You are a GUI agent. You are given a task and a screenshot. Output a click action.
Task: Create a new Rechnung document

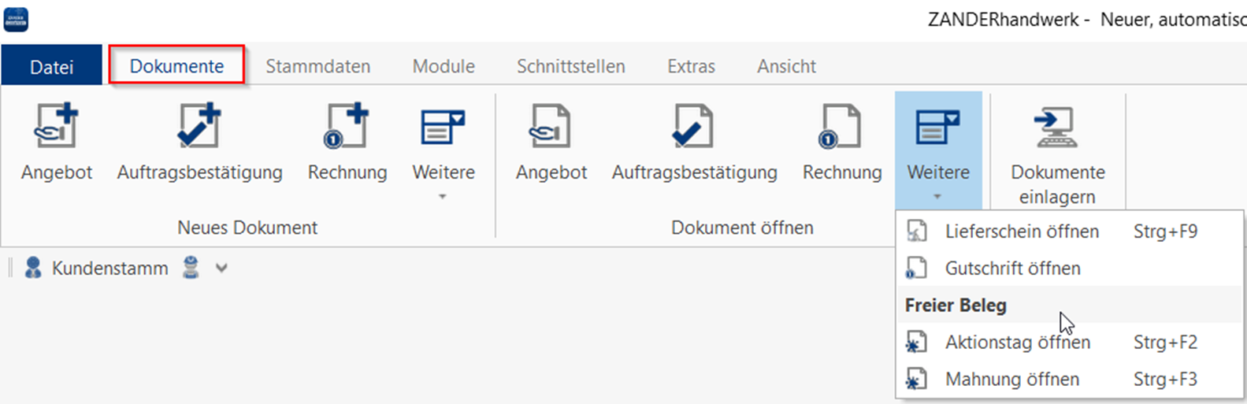pyautogui.click(x=347, y=128)
